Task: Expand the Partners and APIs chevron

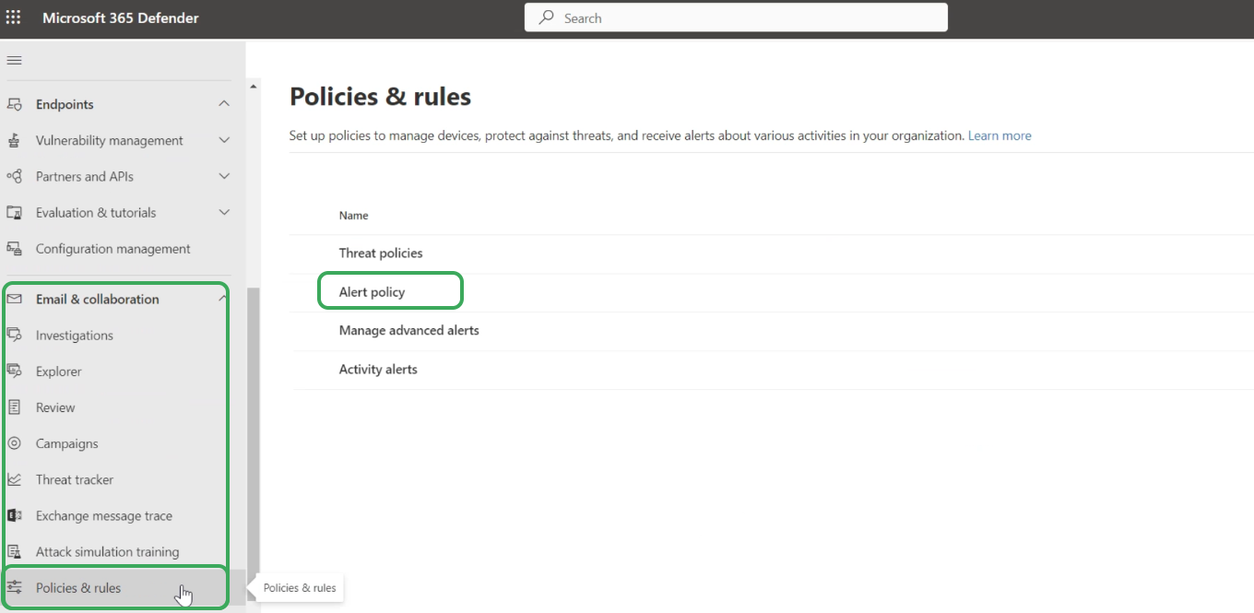Action: (x=224, y=176)
